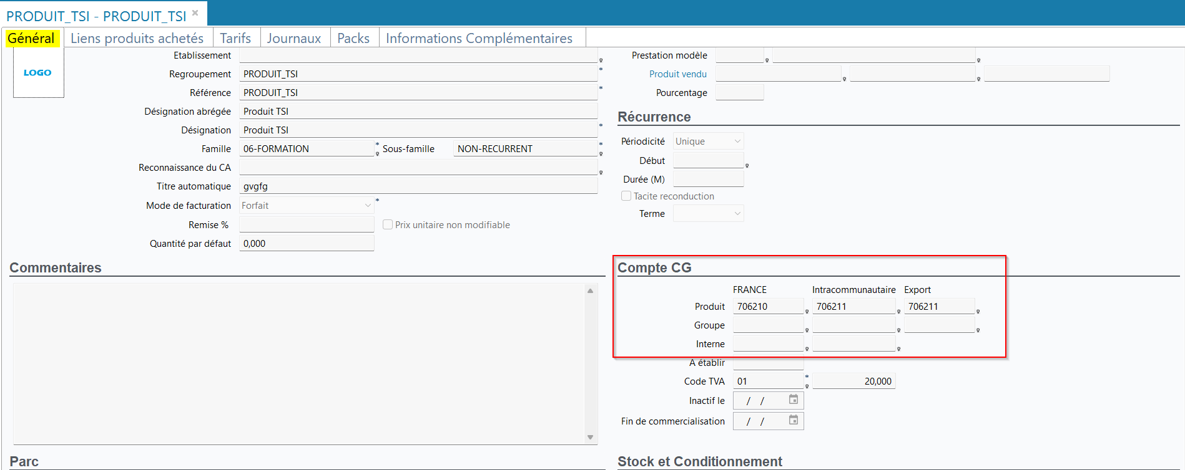Open lookup marker beside Code TVA field
The height and width of the screenshot is (470, 1185).
pos(807,386)
